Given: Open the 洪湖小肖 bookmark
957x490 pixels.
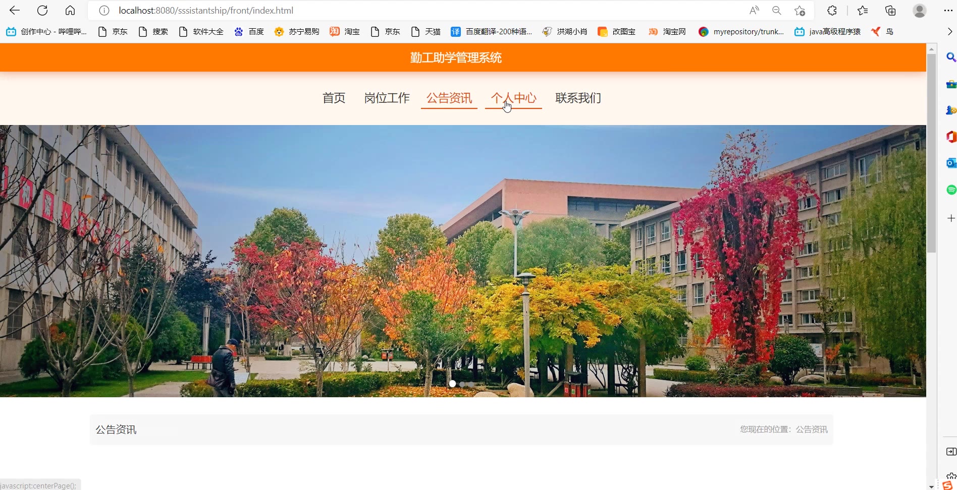Looking at the screenshot, I should (x=565, y=32).
